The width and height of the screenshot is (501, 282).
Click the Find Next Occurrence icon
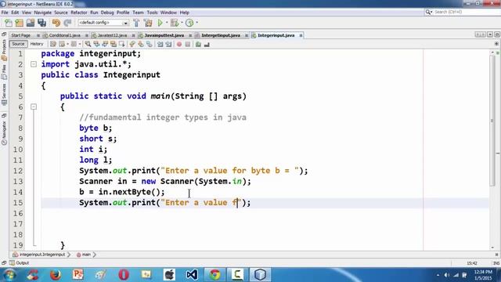pos(105,44)
